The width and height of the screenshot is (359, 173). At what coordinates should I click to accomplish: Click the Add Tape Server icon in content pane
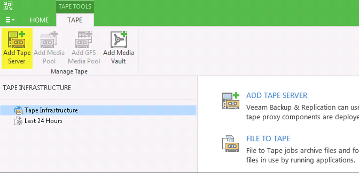[230, 101]
